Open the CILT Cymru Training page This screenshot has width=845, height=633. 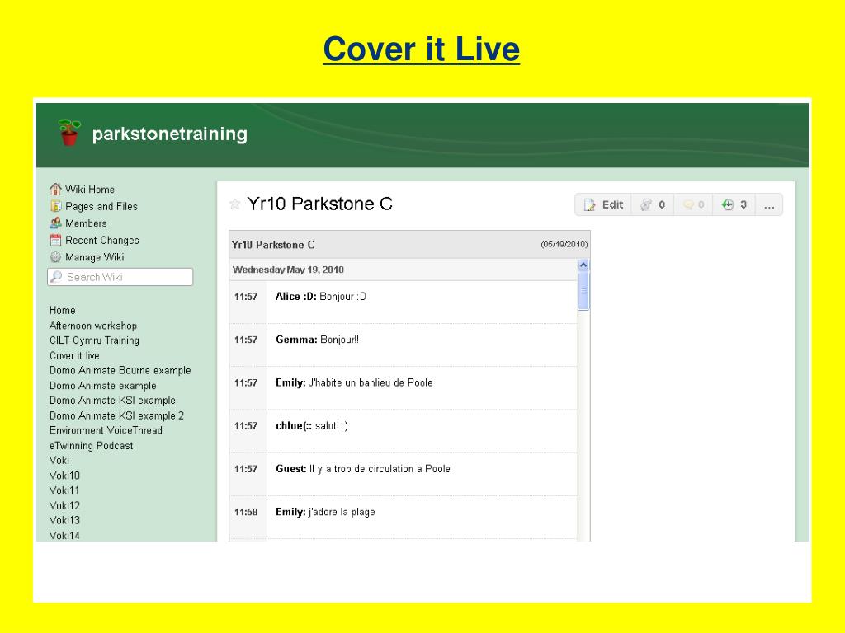tap(94, 340)
